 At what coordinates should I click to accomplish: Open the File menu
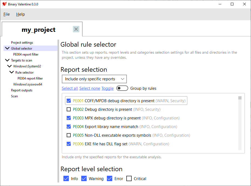tap(6, 14)
